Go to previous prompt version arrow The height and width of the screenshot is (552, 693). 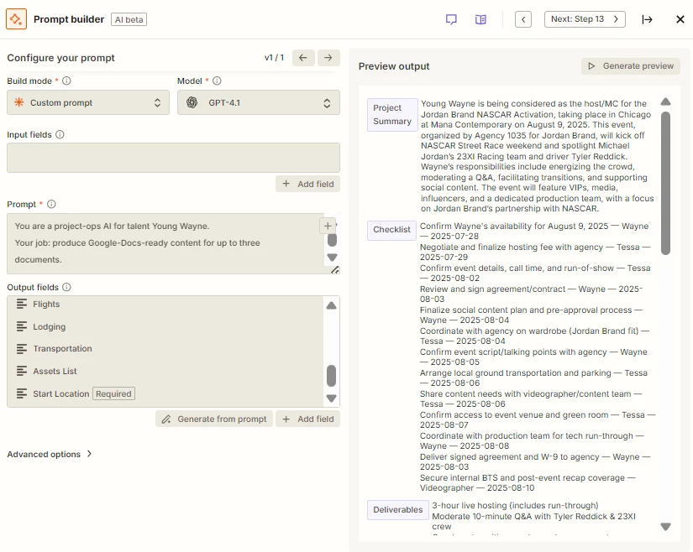point(303,58)
